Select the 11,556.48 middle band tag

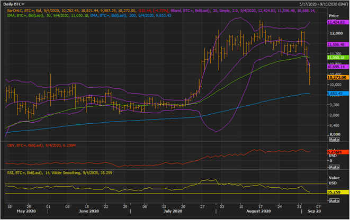click(x=338, y=44)
